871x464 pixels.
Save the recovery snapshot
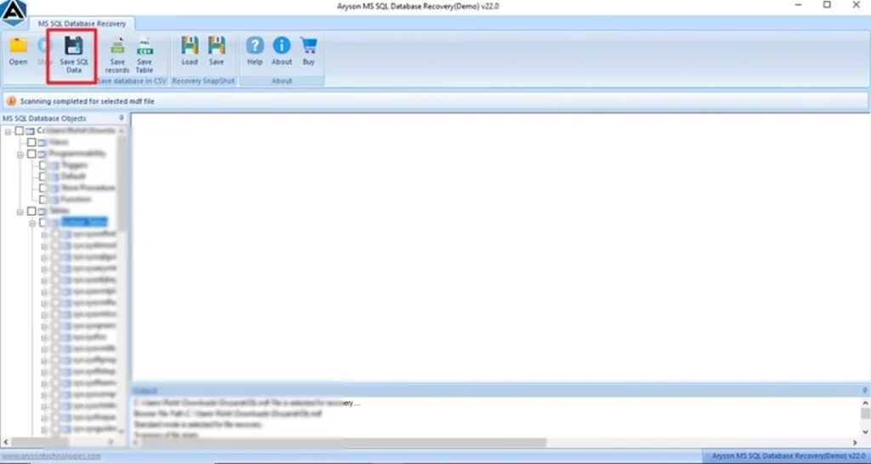pos(216,52)
